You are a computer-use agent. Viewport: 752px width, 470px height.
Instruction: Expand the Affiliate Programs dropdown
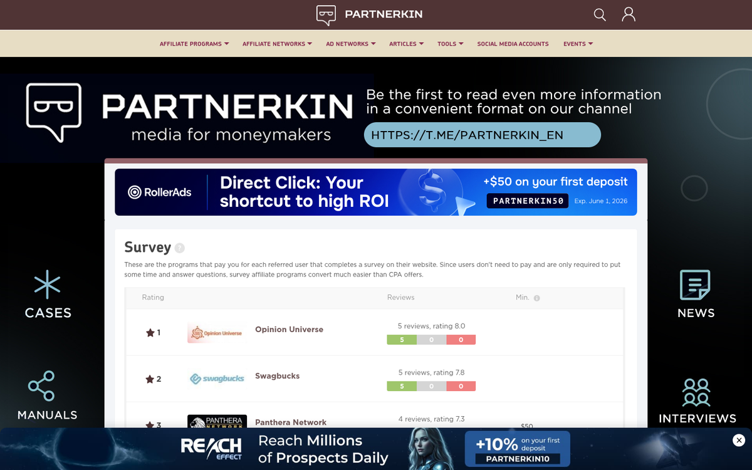pyautogui.click(x=193, y=43)
